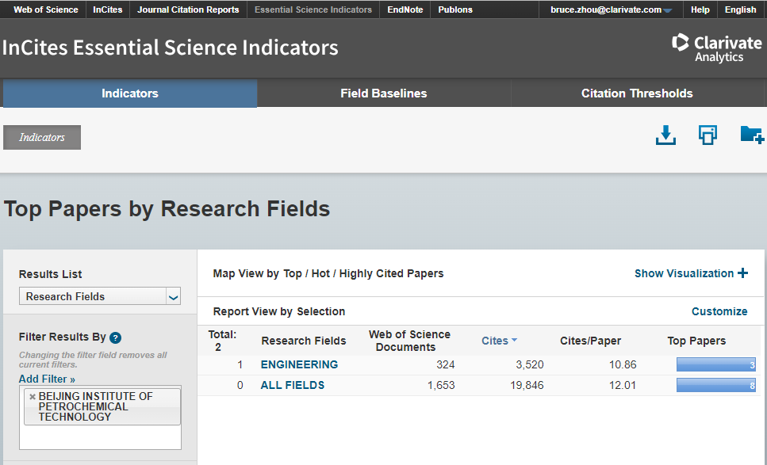Click the Add Filter link

(47, 379)
